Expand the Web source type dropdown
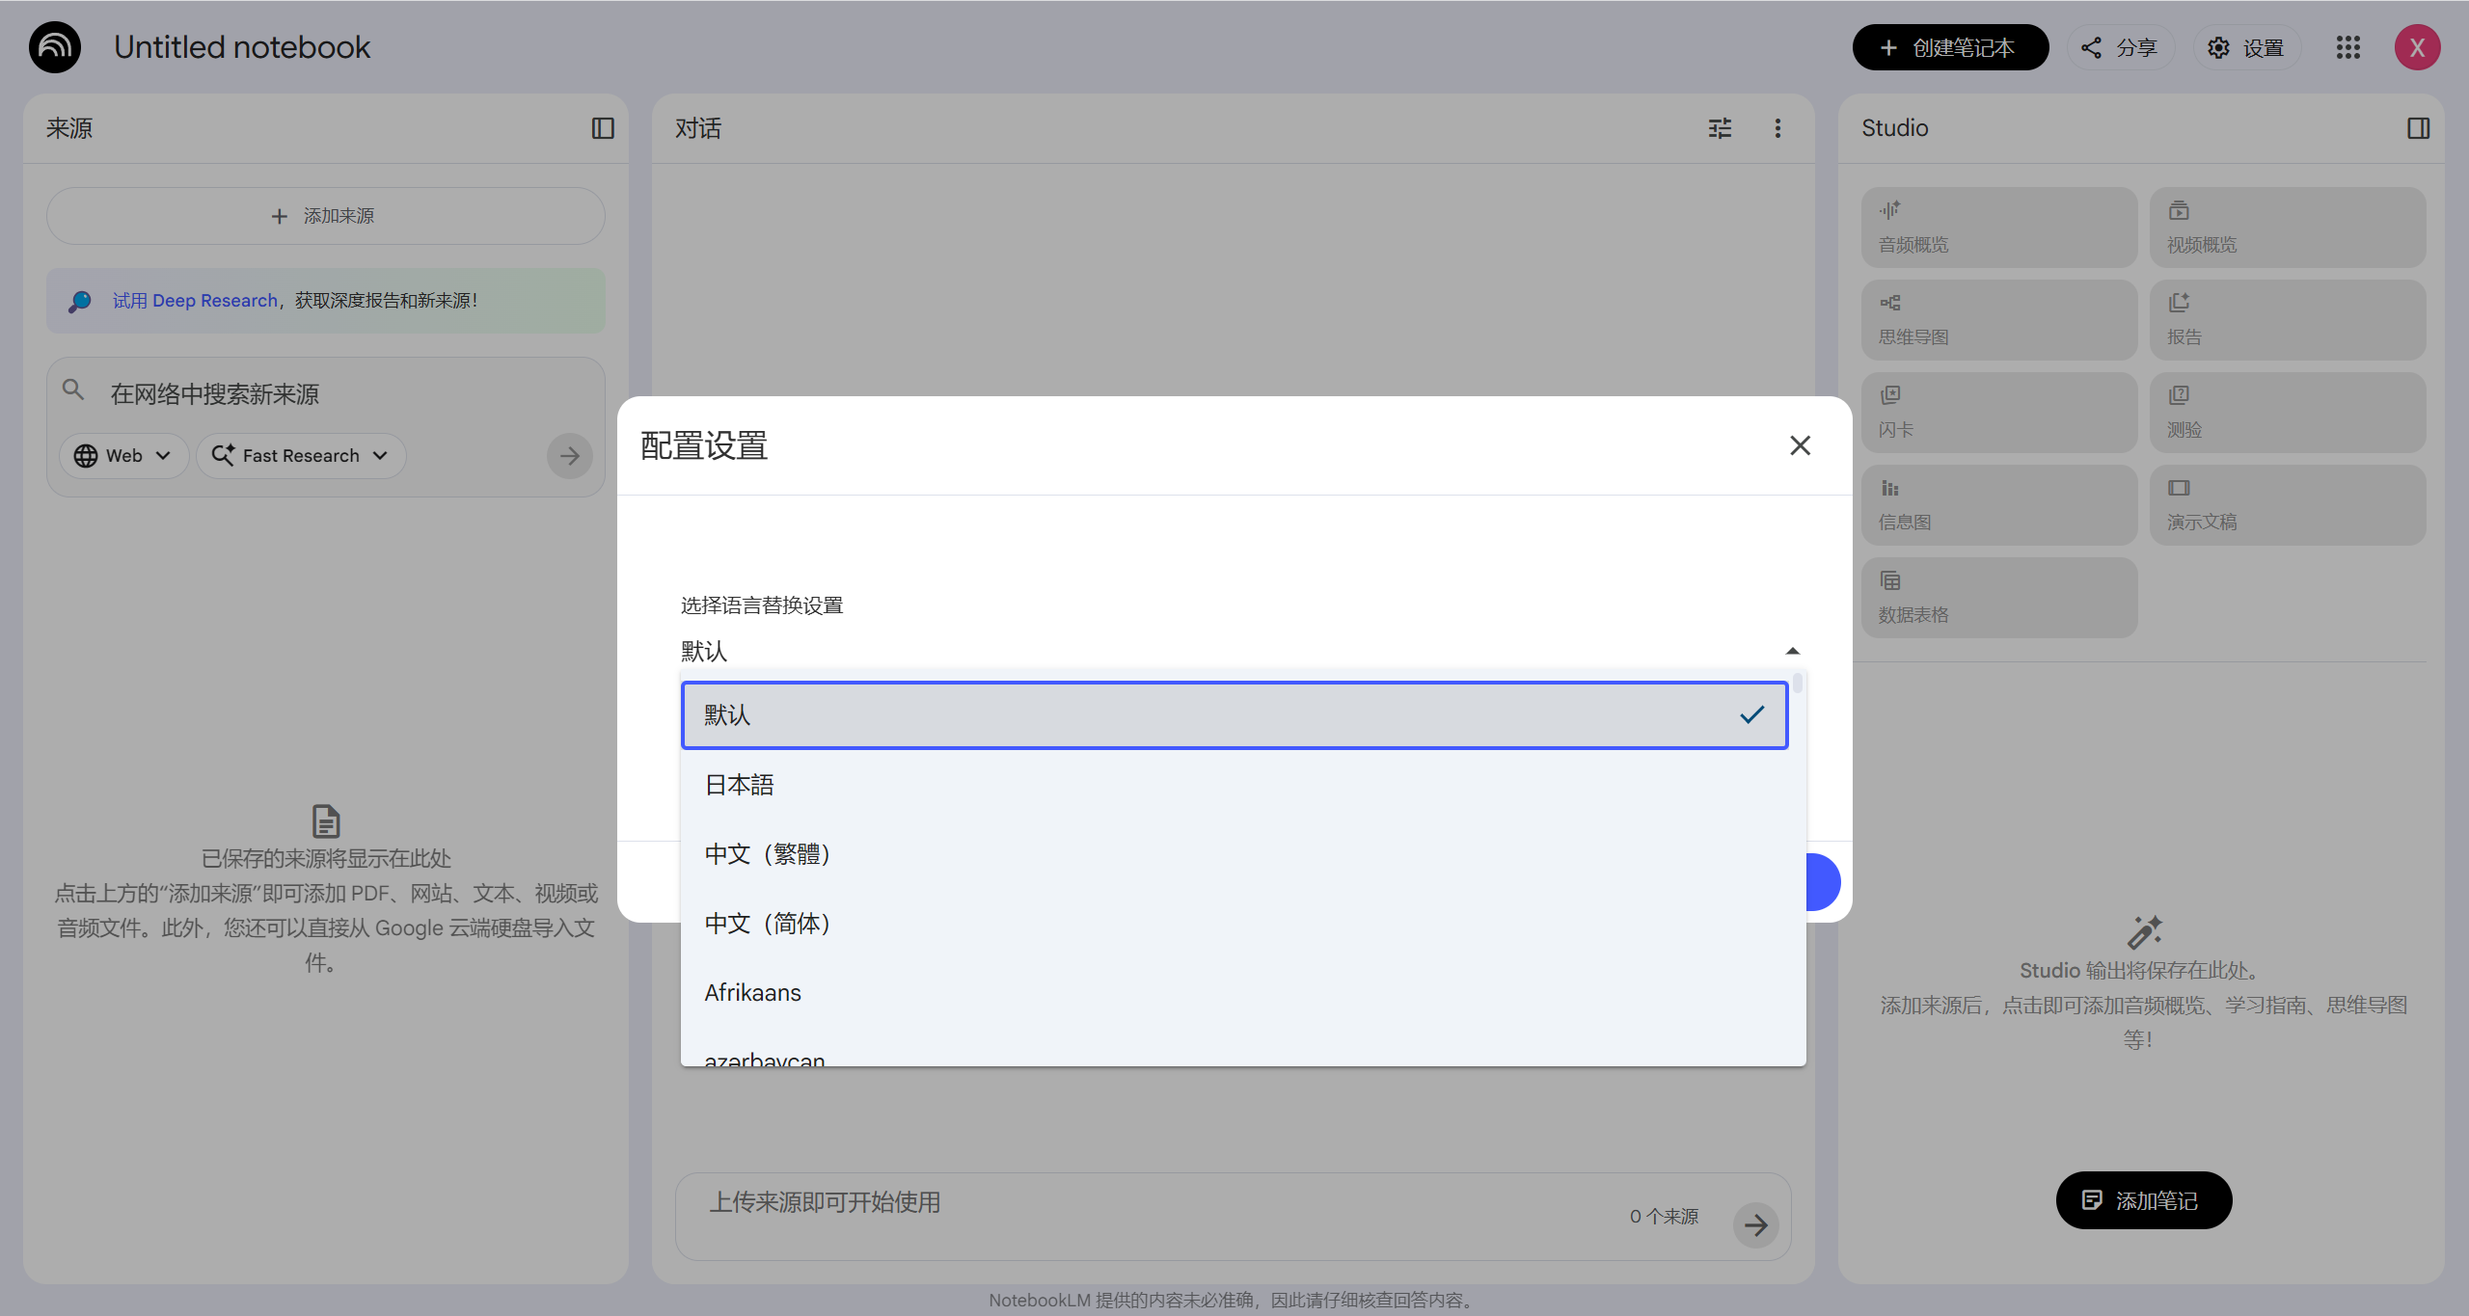Image resolution: width=2469 pixels, height=1316 pixels. pyautogui.click(x=123, y=456)
